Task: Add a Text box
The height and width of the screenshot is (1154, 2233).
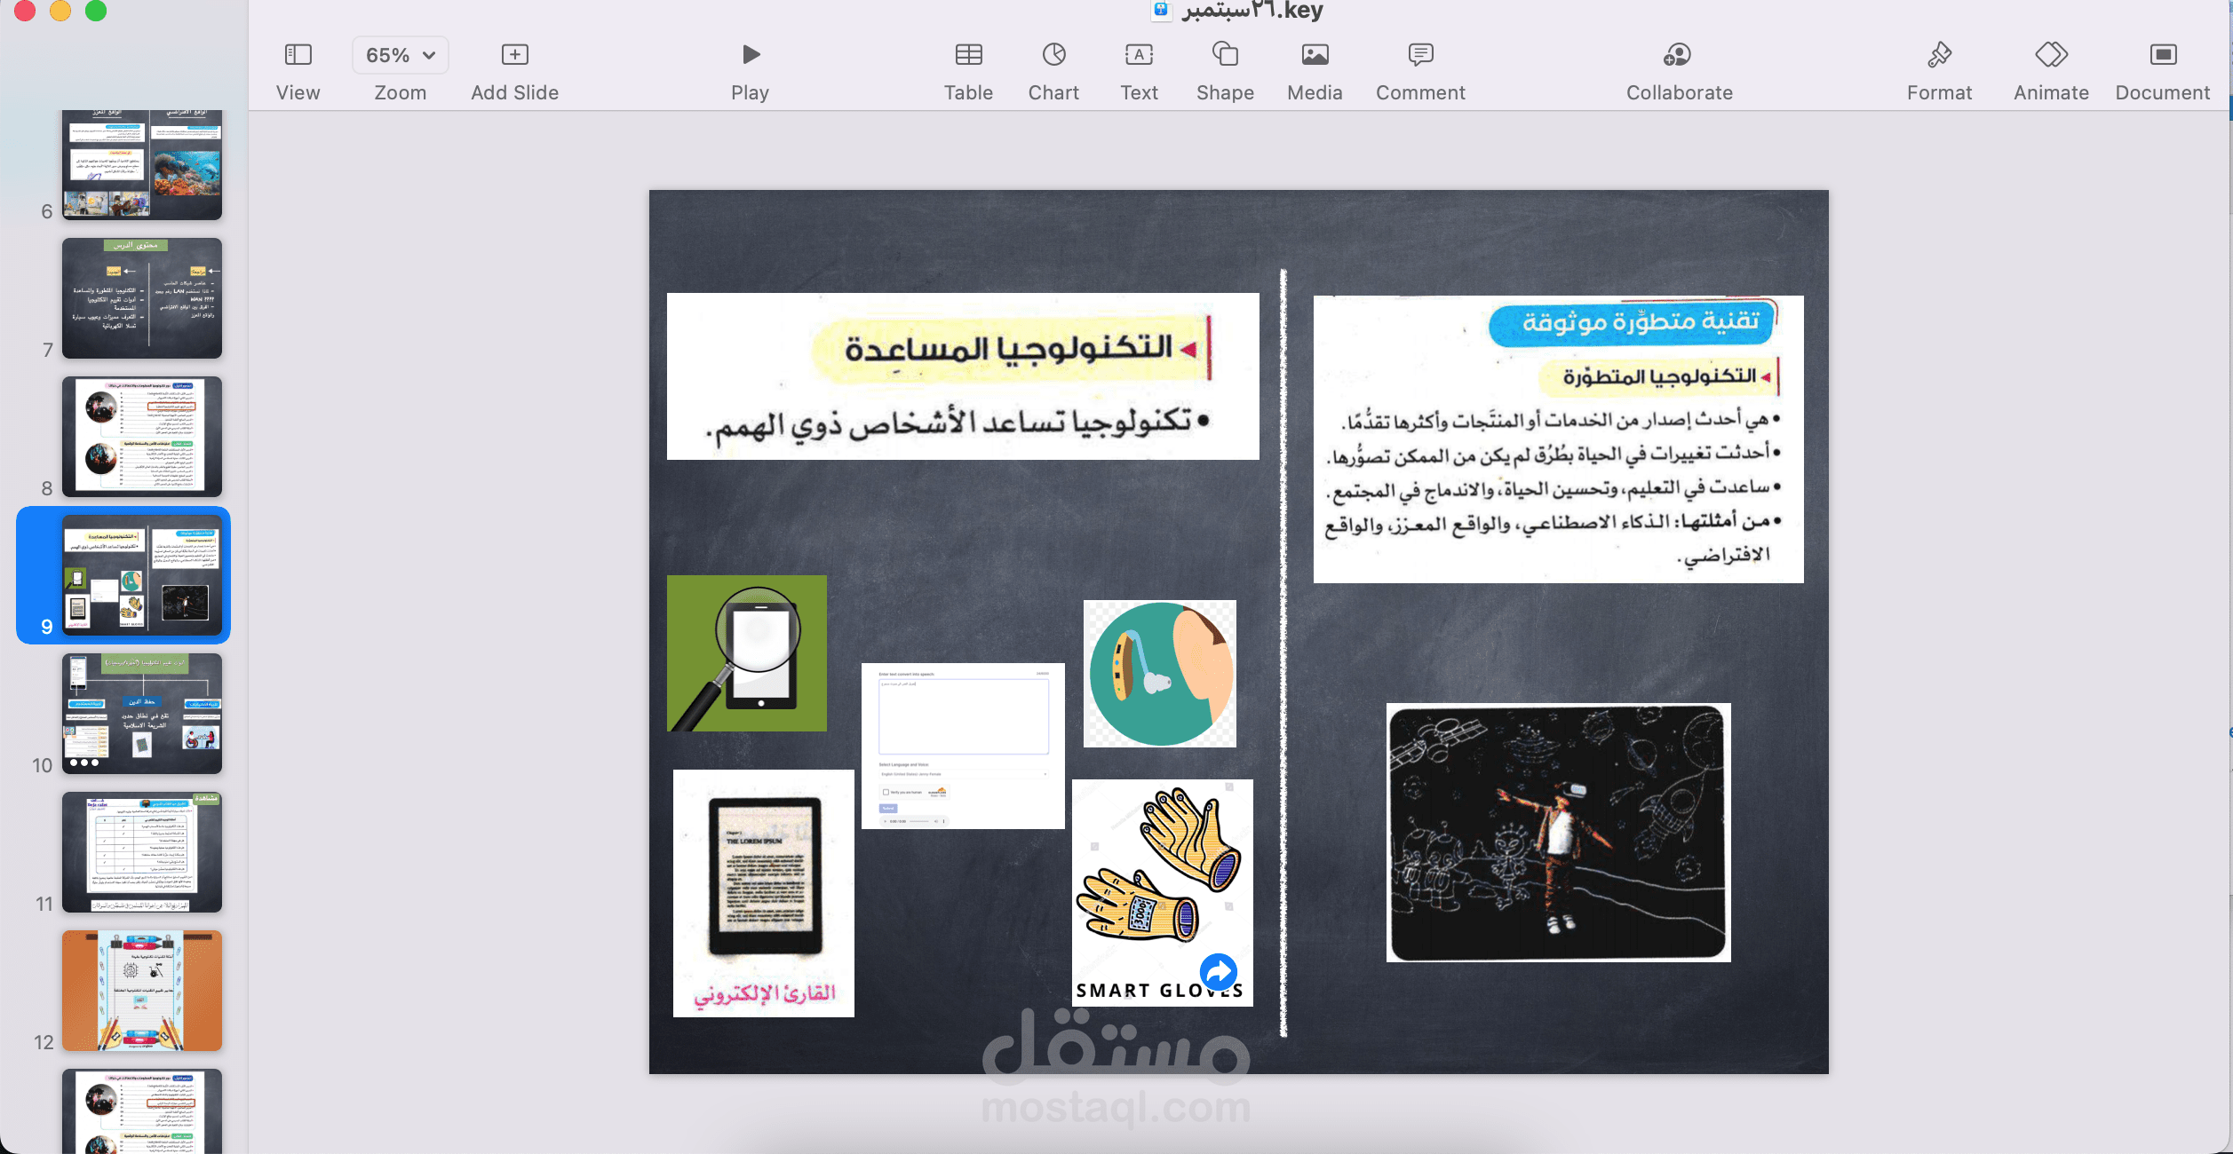Action: click(1139, 55)
